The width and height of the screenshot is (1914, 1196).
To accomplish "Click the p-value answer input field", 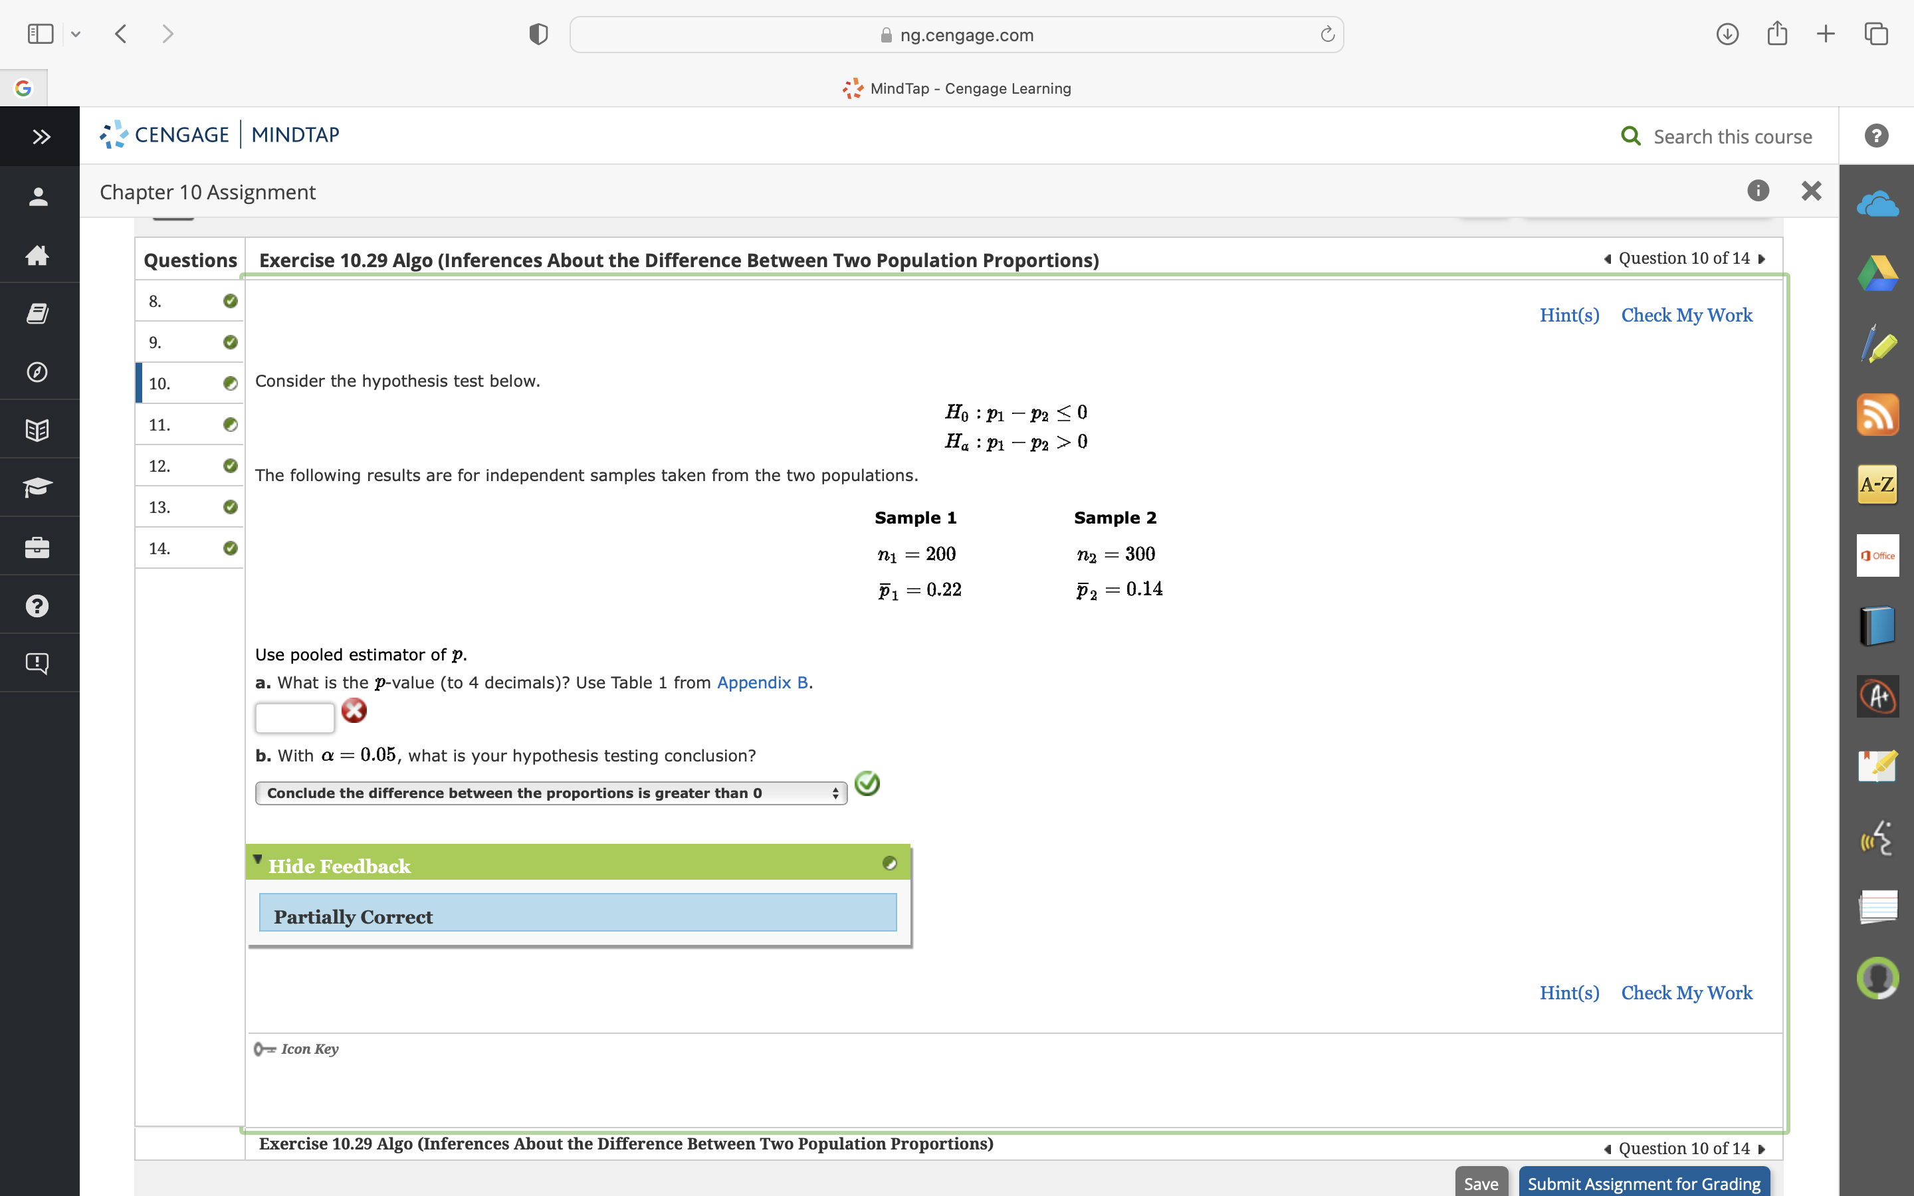I will [x=294, y=718].
